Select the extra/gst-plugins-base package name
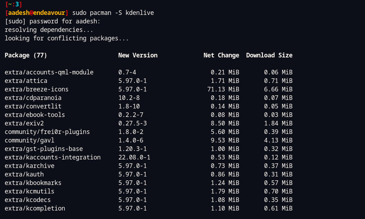Screen dimensions: 365x219 click(44, 149)
